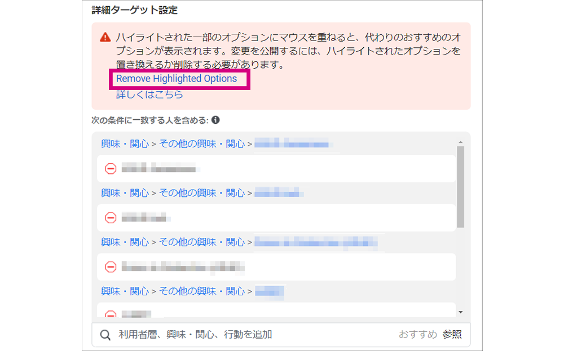Click その他の興味・関心 in the second breadcrumb row
Viewport: 564px width, 351px height.
coord(202,193)
